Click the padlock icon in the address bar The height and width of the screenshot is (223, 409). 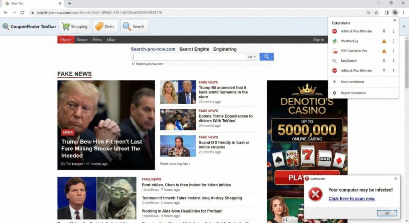pos(32,12)
